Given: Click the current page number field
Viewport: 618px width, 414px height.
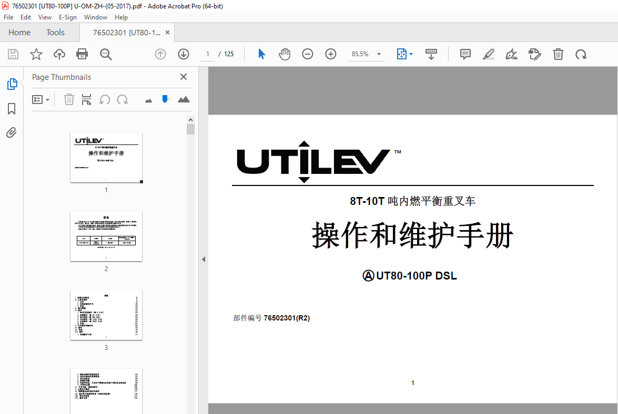Looking at the screenshot, I should click(x=208, y=54).
